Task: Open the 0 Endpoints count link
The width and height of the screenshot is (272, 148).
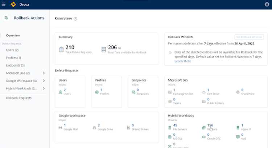Action: click(x=138, y=90)
